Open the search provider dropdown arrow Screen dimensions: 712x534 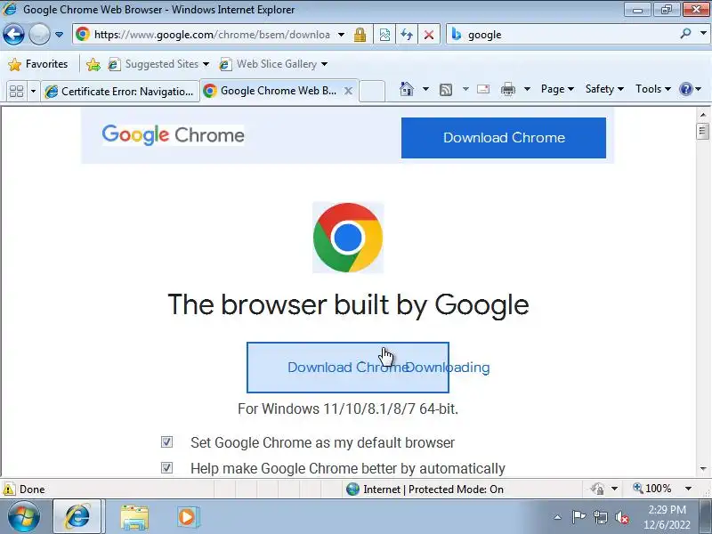pyautogui.click(x=703, y=33)
